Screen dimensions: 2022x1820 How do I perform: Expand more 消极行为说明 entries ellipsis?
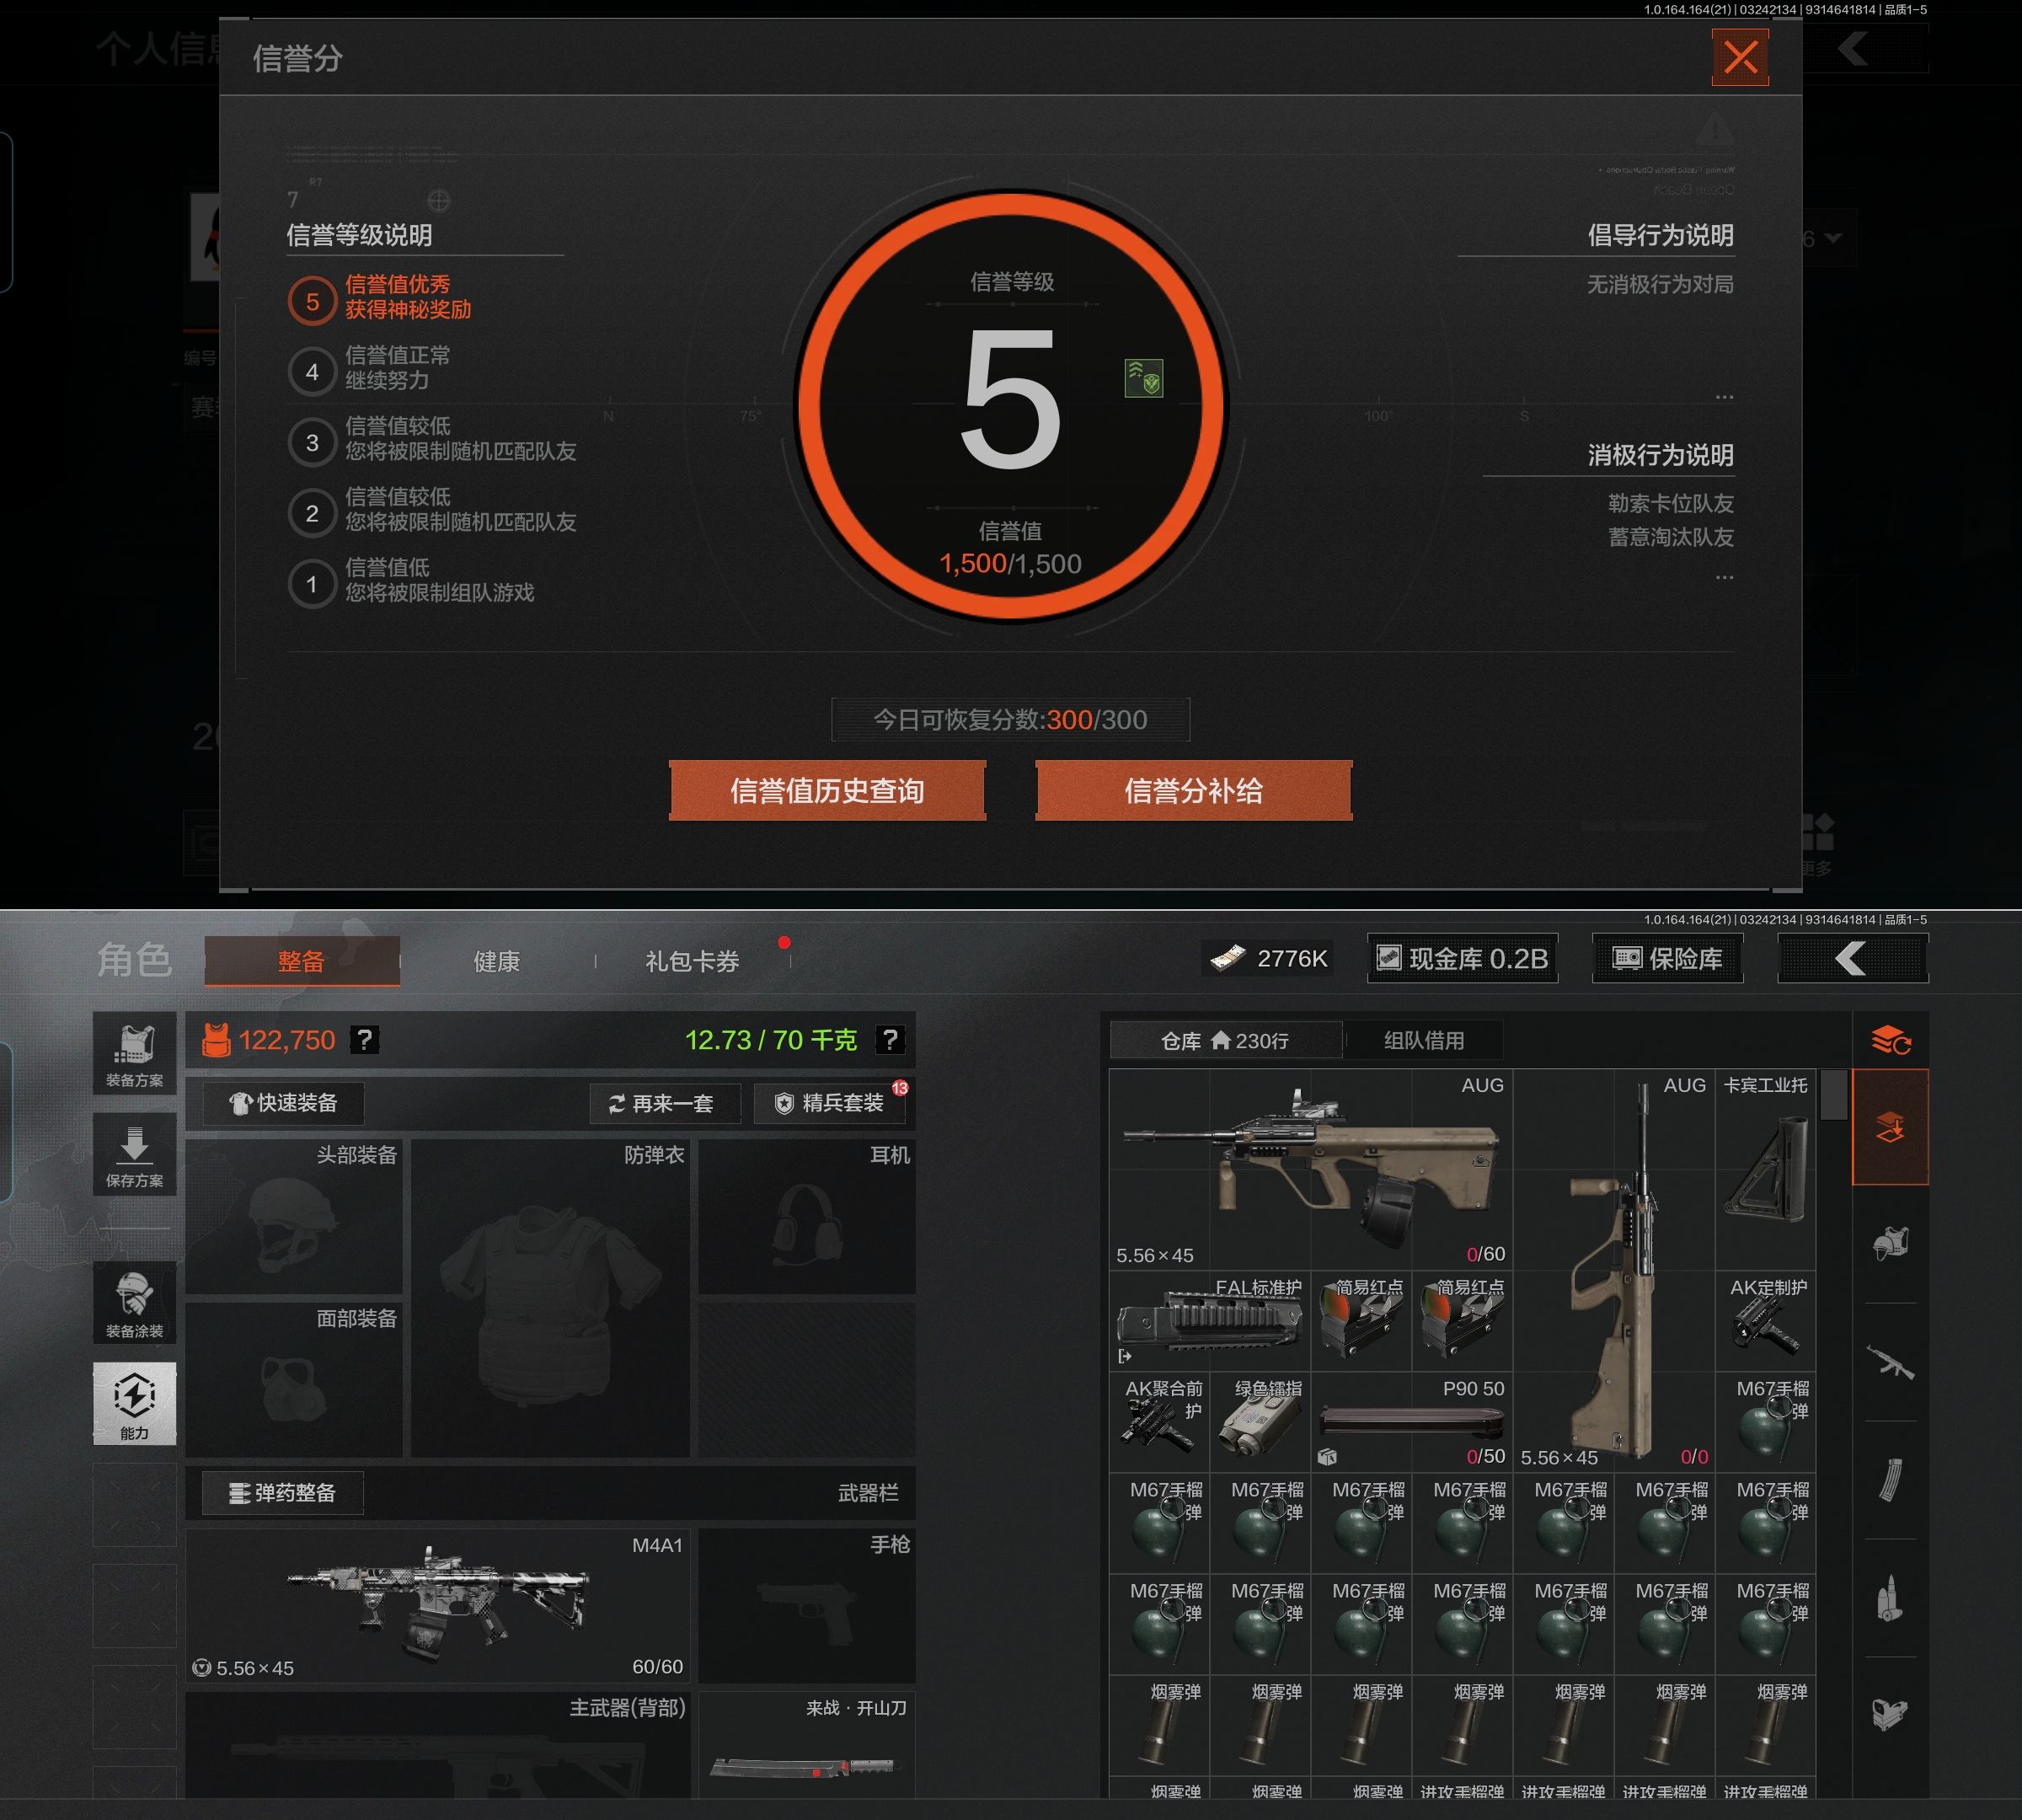(x=1724, y=577)
